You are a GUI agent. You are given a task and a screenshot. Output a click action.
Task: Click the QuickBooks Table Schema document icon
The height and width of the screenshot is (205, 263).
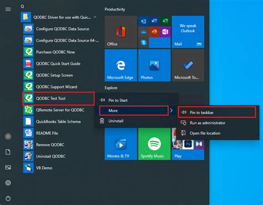(28, 121)
